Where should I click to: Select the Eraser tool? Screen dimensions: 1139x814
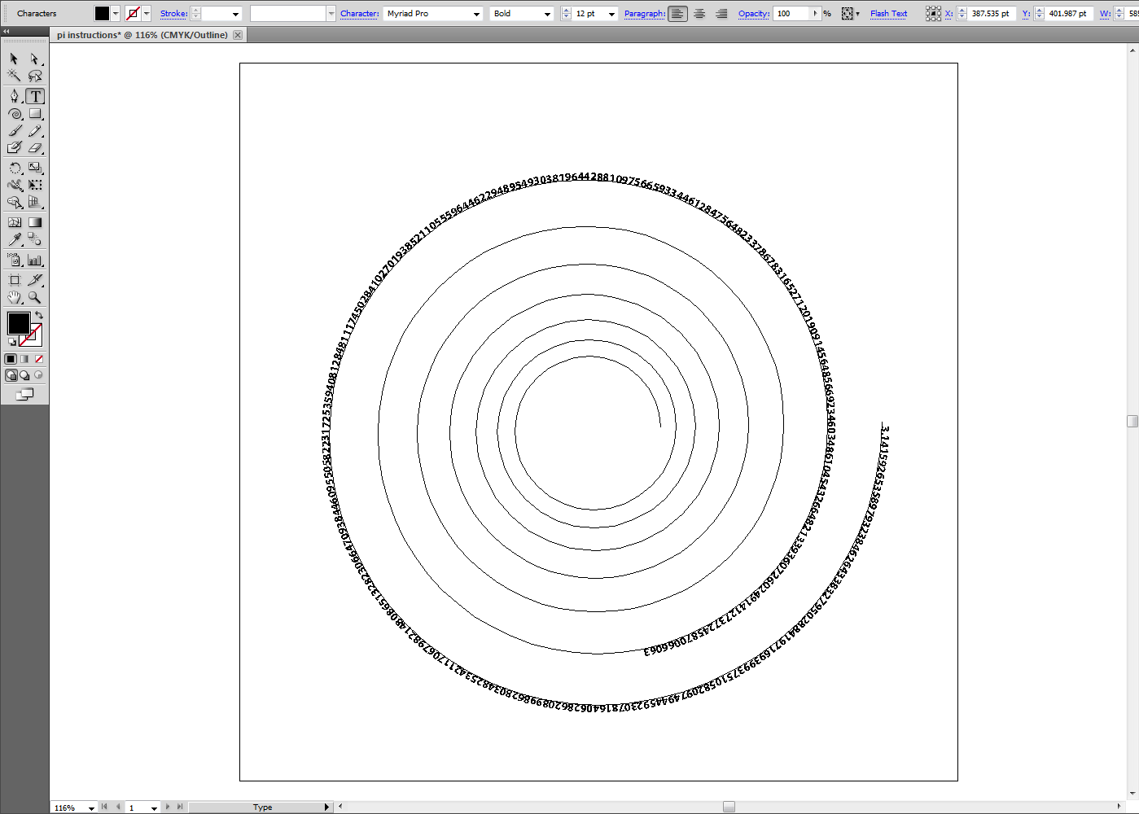click(x=35, y=148)
